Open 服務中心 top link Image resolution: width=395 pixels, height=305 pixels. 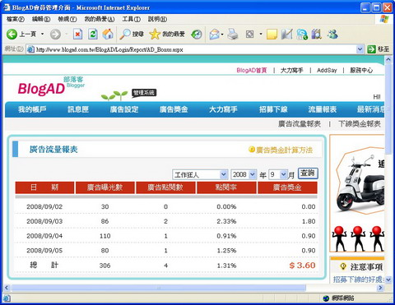(x=361, y=70)
